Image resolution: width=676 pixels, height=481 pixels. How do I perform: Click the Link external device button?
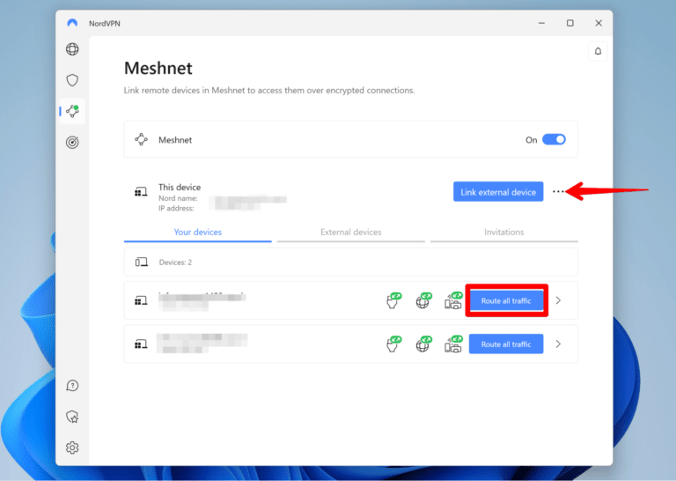(497, 192)
